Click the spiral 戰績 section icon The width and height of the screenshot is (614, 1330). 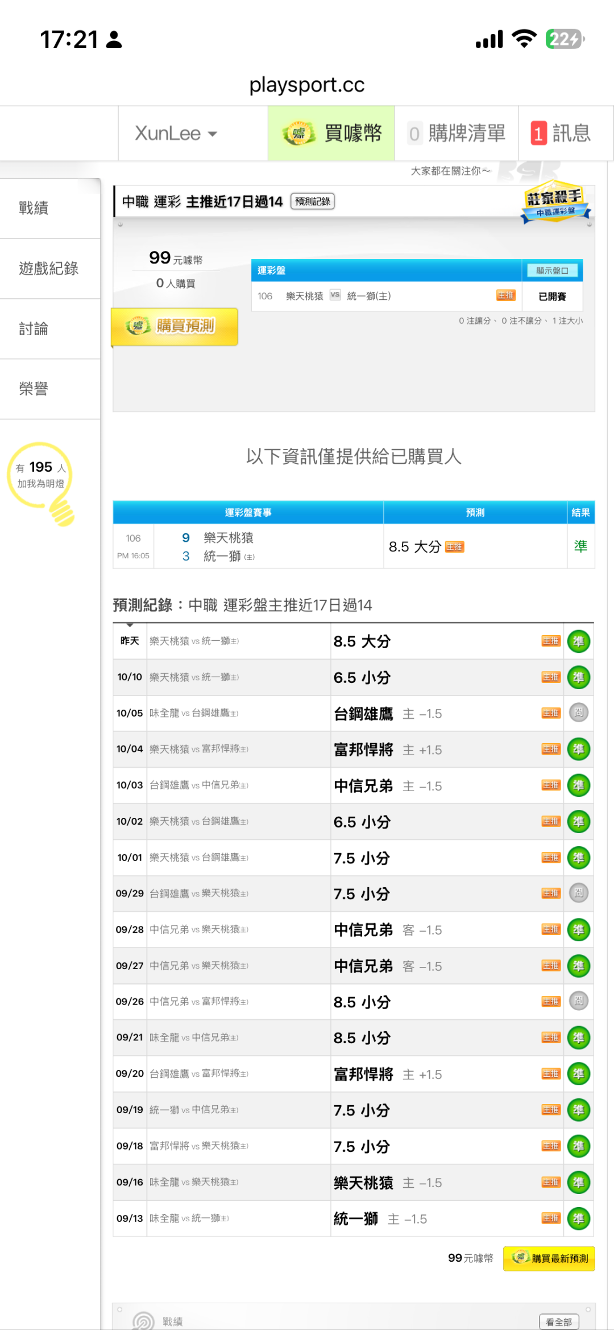point(143,1321)
